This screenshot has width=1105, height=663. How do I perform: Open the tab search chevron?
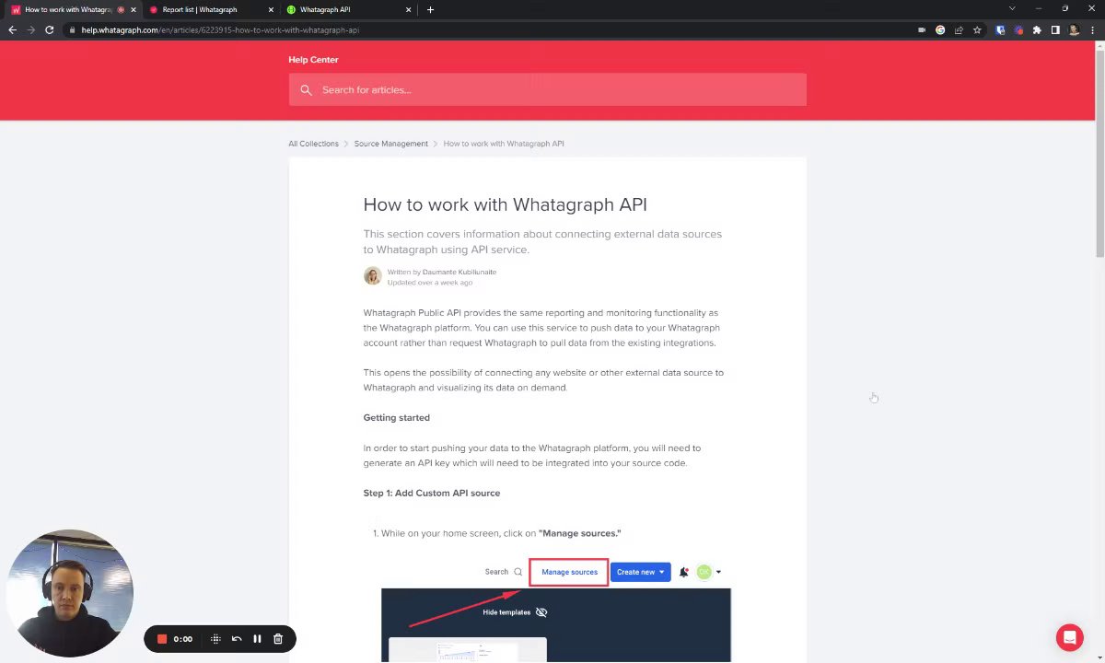pyautogui.click(x=1011, y=9)
